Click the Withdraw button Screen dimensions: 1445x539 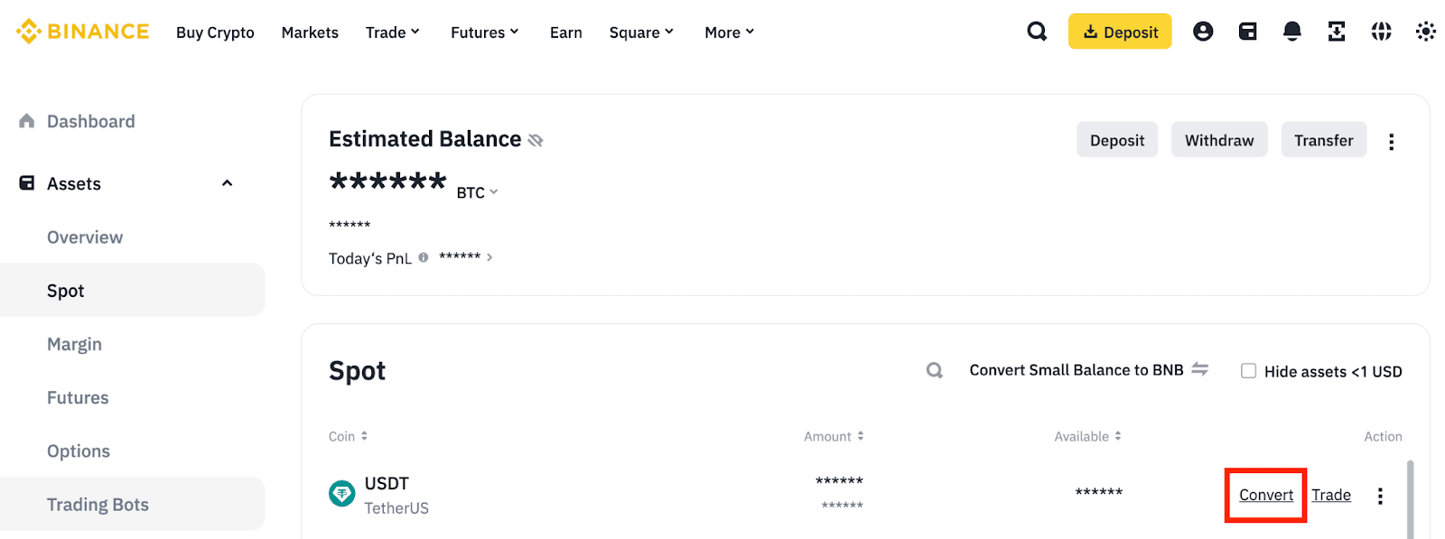[x=1219, y=140]
